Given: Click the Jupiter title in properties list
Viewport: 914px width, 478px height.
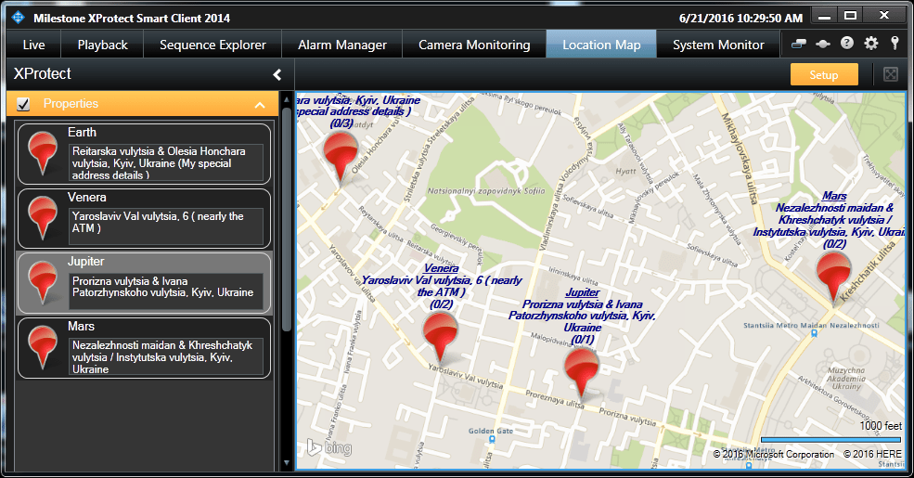Looking at the screenshot, I should 85,261.
